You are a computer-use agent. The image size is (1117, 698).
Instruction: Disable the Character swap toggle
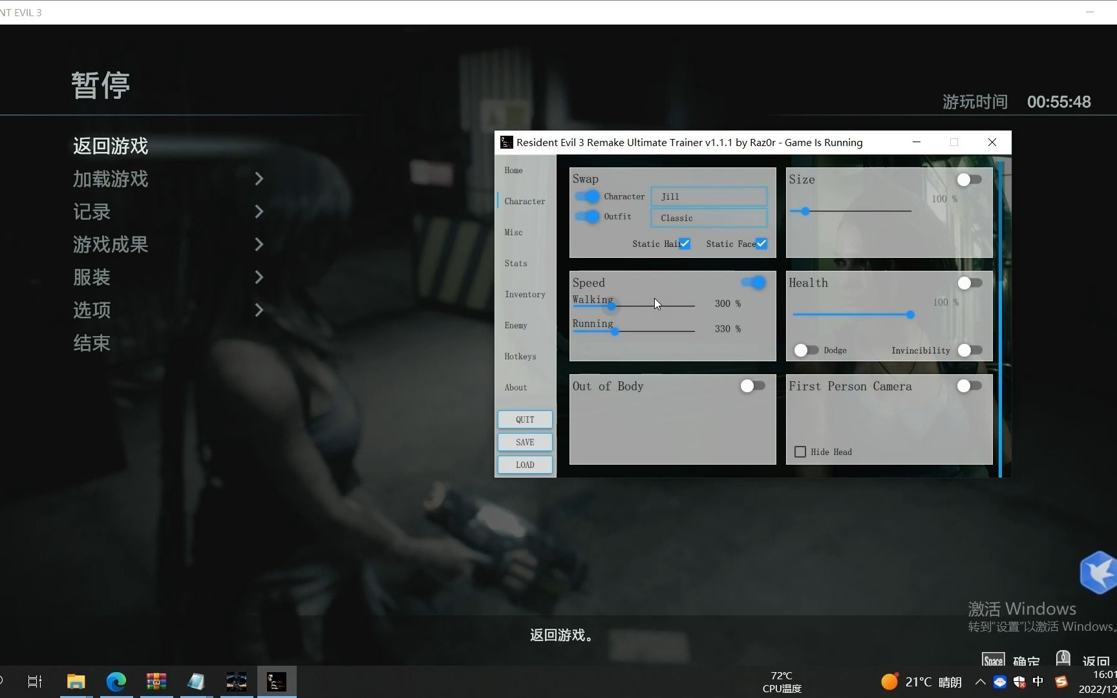(587, 196)
